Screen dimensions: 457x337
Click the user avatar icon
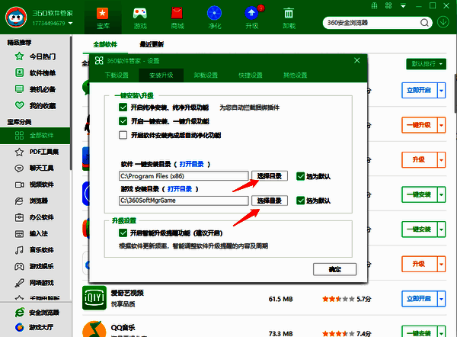tap(16, 18)
